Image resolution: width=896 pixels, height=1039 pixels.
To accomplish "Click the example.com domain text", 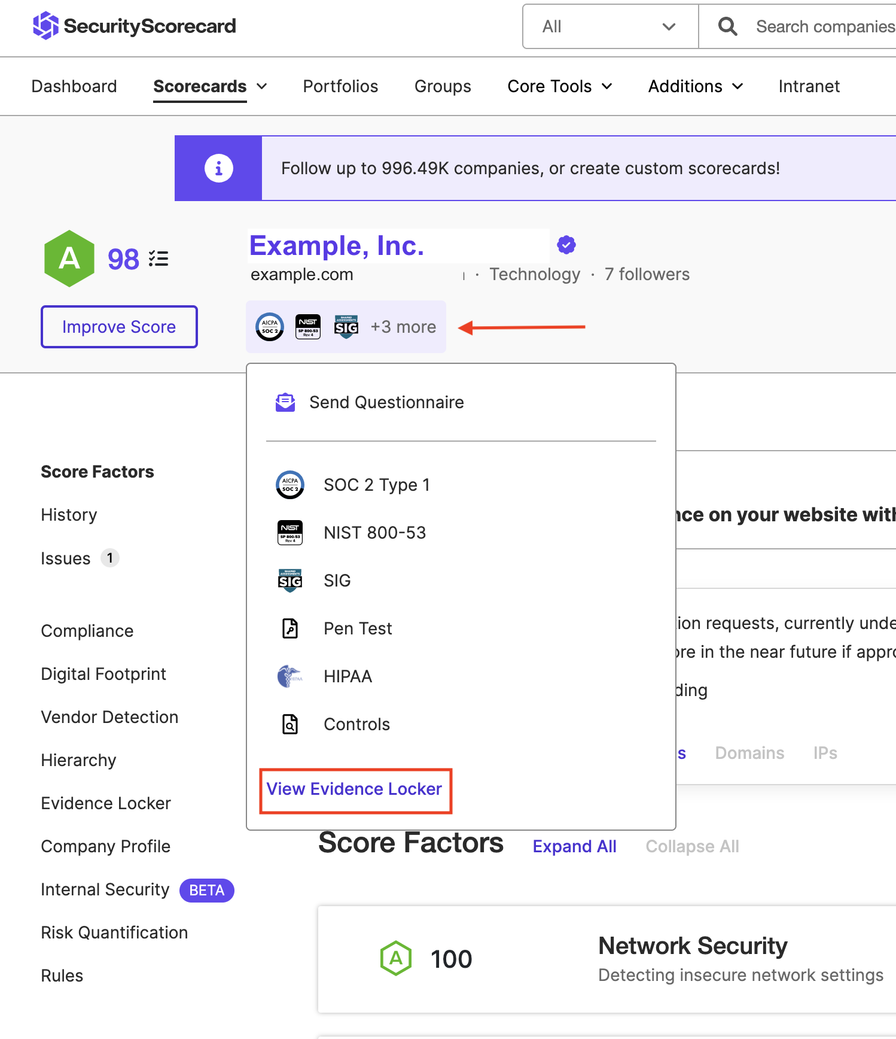I will point(302,274).
